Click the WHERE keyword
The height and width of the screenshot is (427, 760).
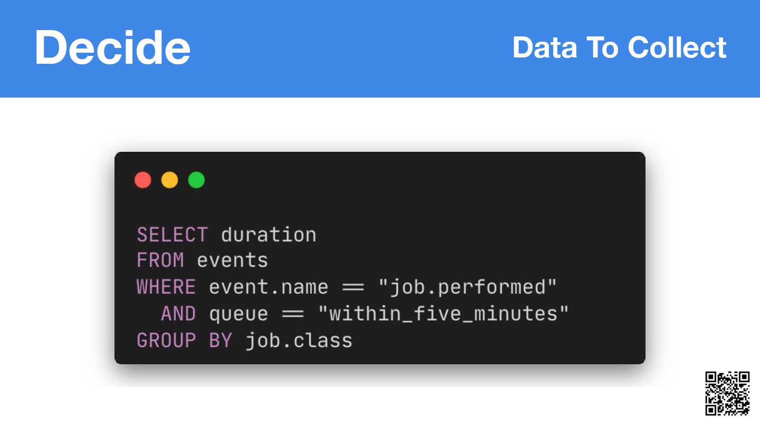point(166,287)
